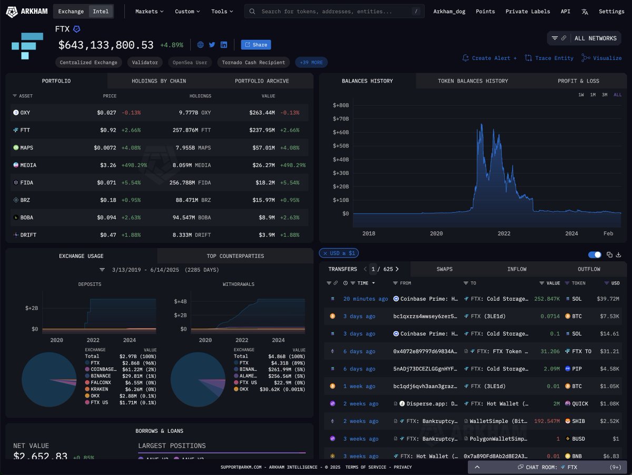This screenshot has width=632, height=475.
Task: Expand the FTX chat room panel
Action: coord(547,467)
